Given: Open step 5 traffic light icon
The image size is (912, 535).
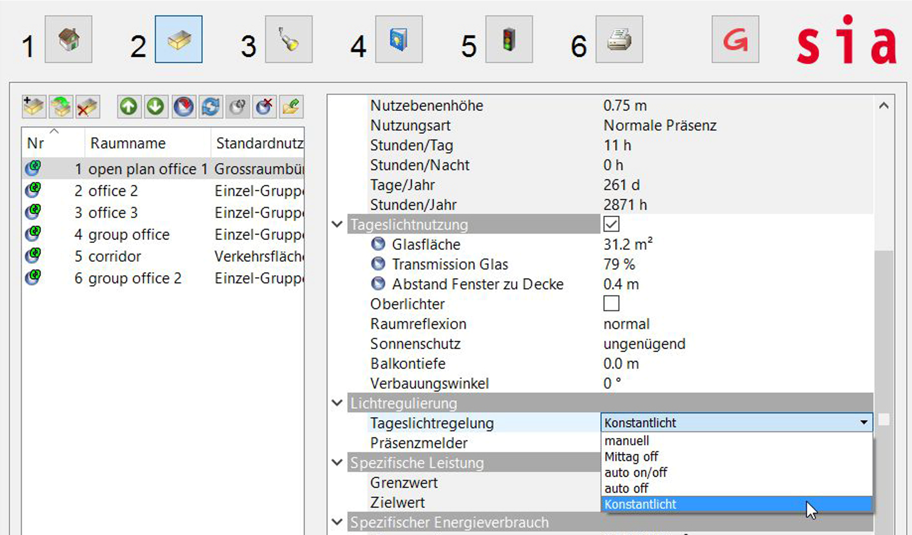Looking at the screenshot, I should point(509,39).
